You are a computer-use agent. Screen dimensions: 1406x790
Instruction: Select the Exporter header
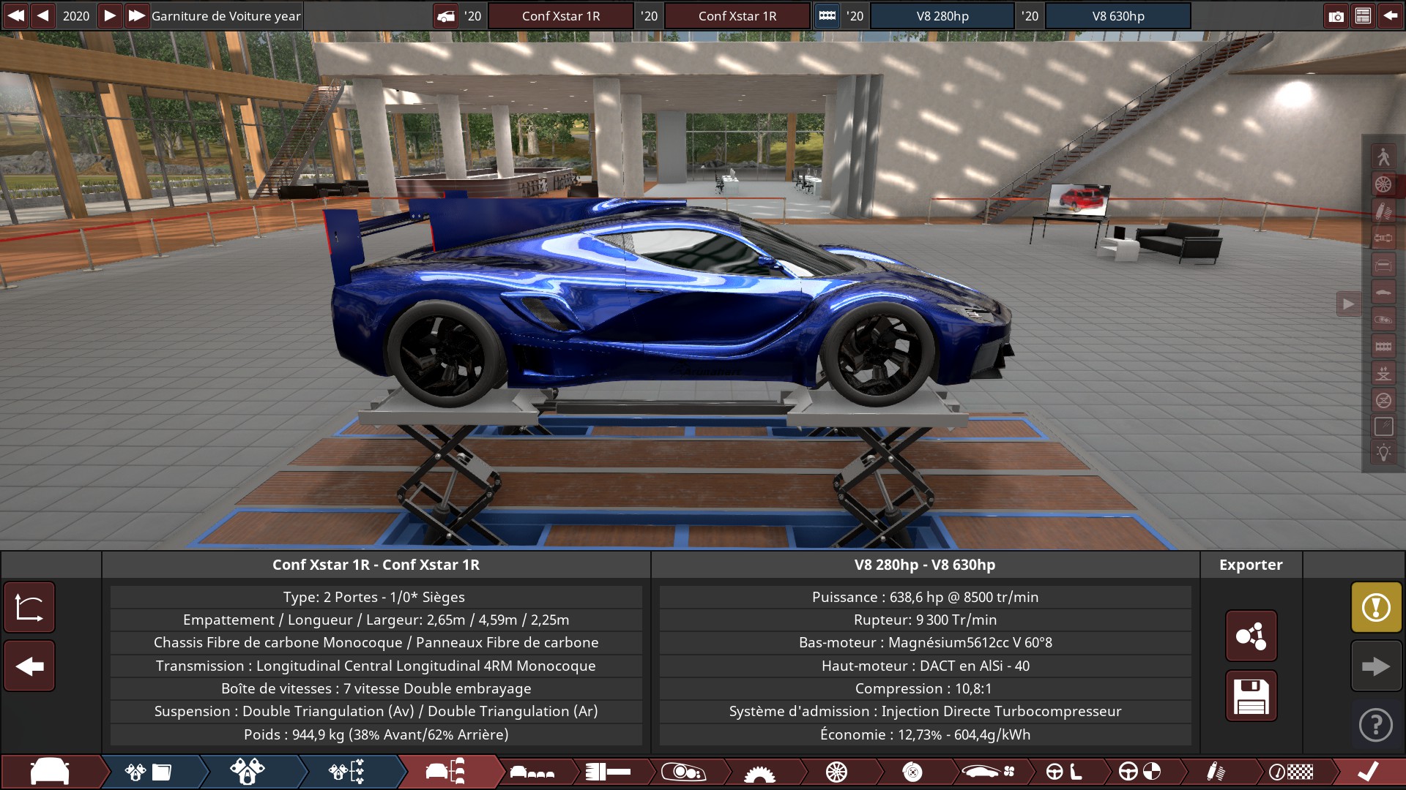(1251, 565)
